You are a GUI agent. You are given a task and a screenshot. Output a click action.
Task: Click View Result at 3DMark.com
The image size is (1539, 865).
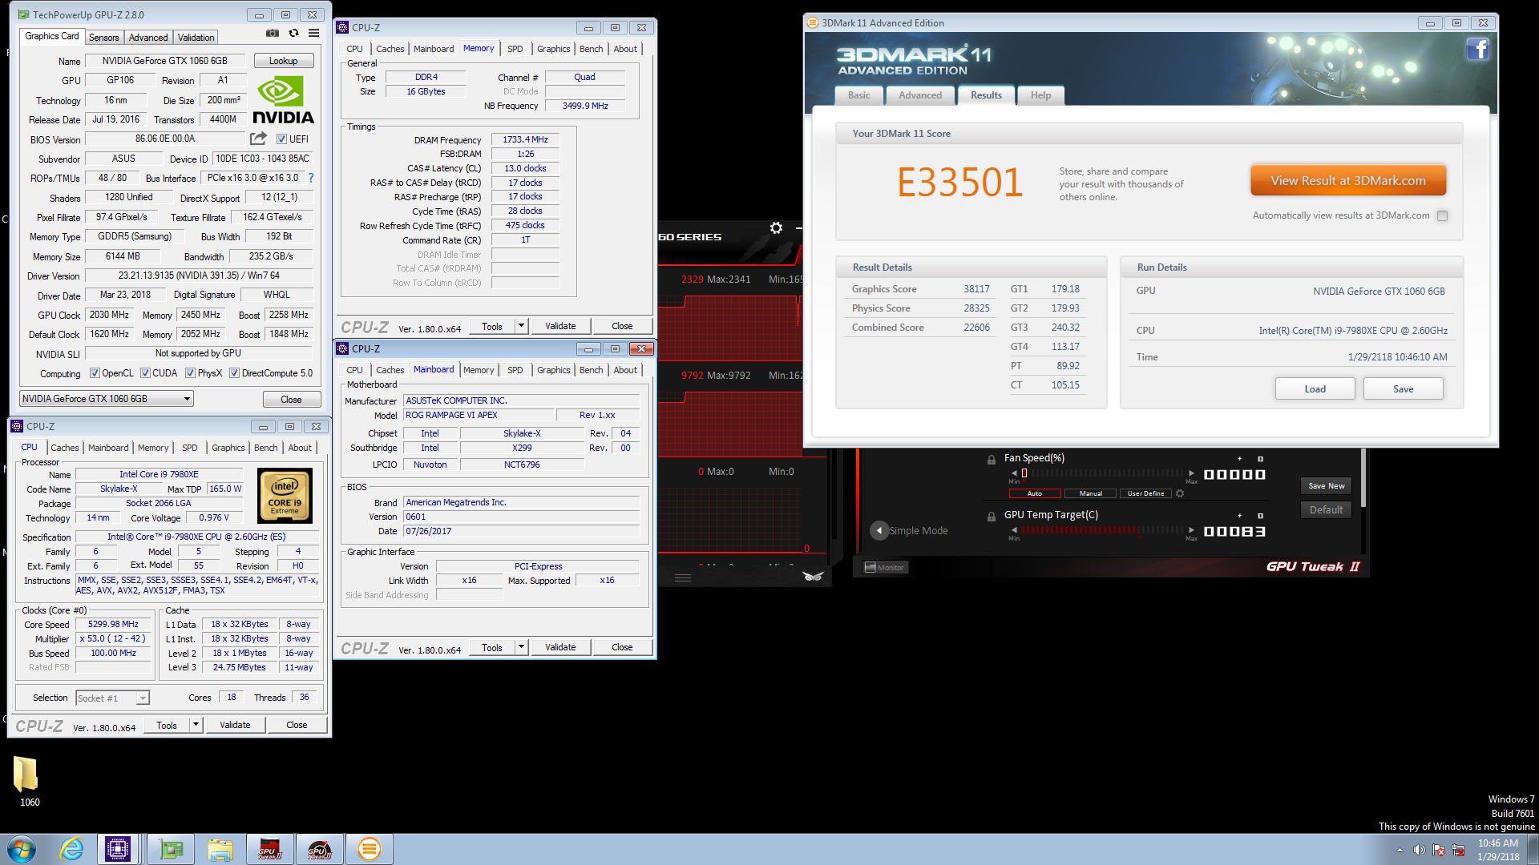click(1348, 181)
